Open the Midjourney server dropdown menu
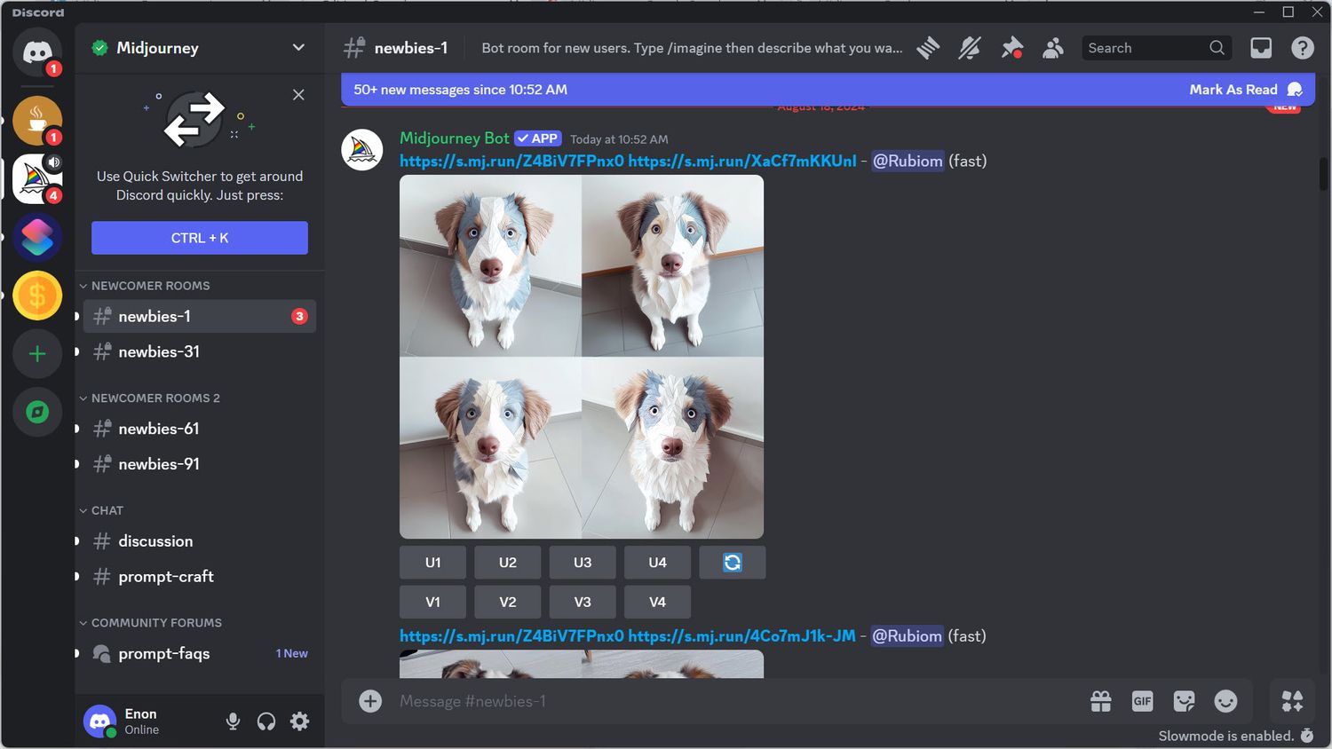 tap(298, 48)
